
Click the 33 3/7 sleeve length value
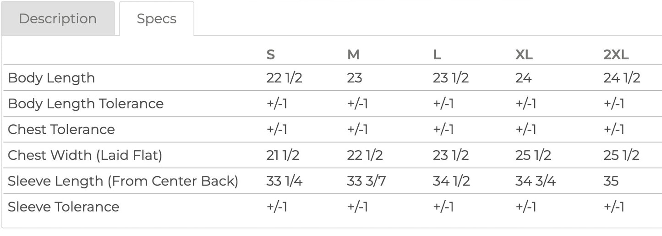coord(367,181)
